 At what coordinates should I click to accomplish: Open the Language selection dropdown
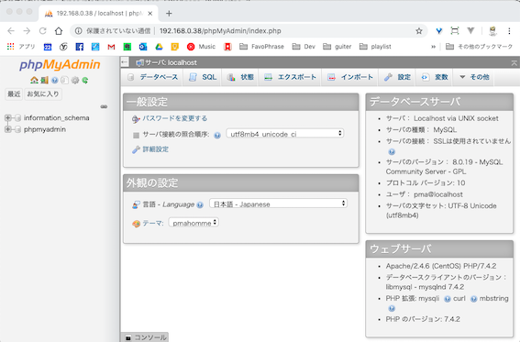pos(278,204)
